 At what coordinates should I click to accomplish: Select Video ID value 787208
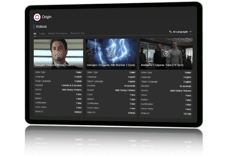[x=187, y=114]
